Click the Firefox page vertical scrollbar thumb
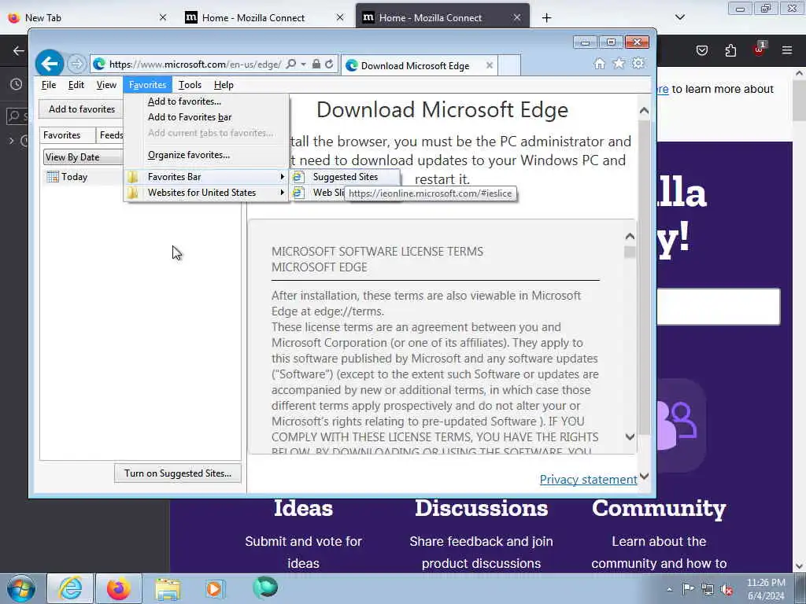The width and height of the screenshot is (806, 604). [x=800, y=101]
